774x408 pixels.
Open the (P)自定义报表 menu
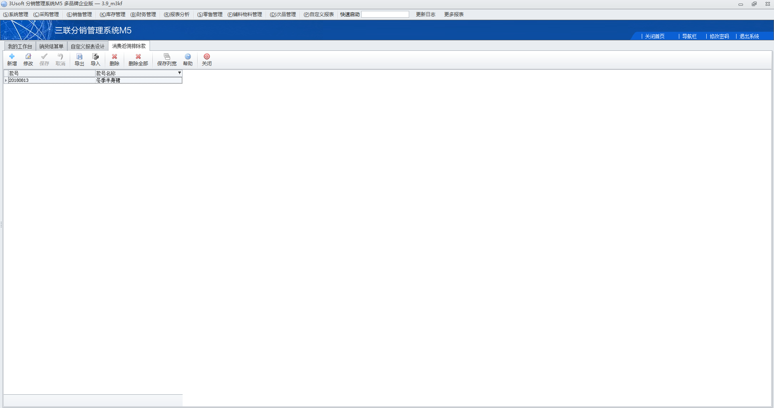[x=319, y=15]
